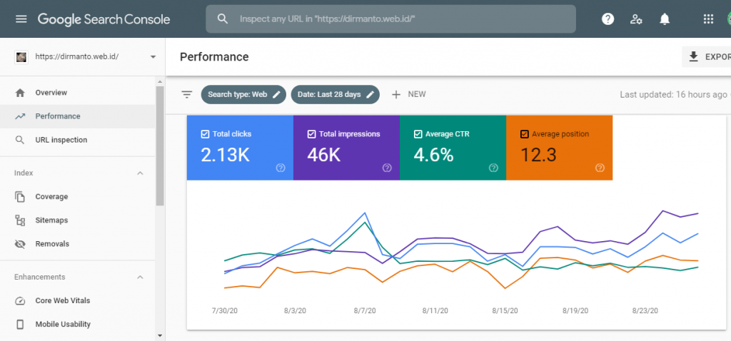Click the 7/30/20 date label
This screenshot has width=731, height=341.
225,311
